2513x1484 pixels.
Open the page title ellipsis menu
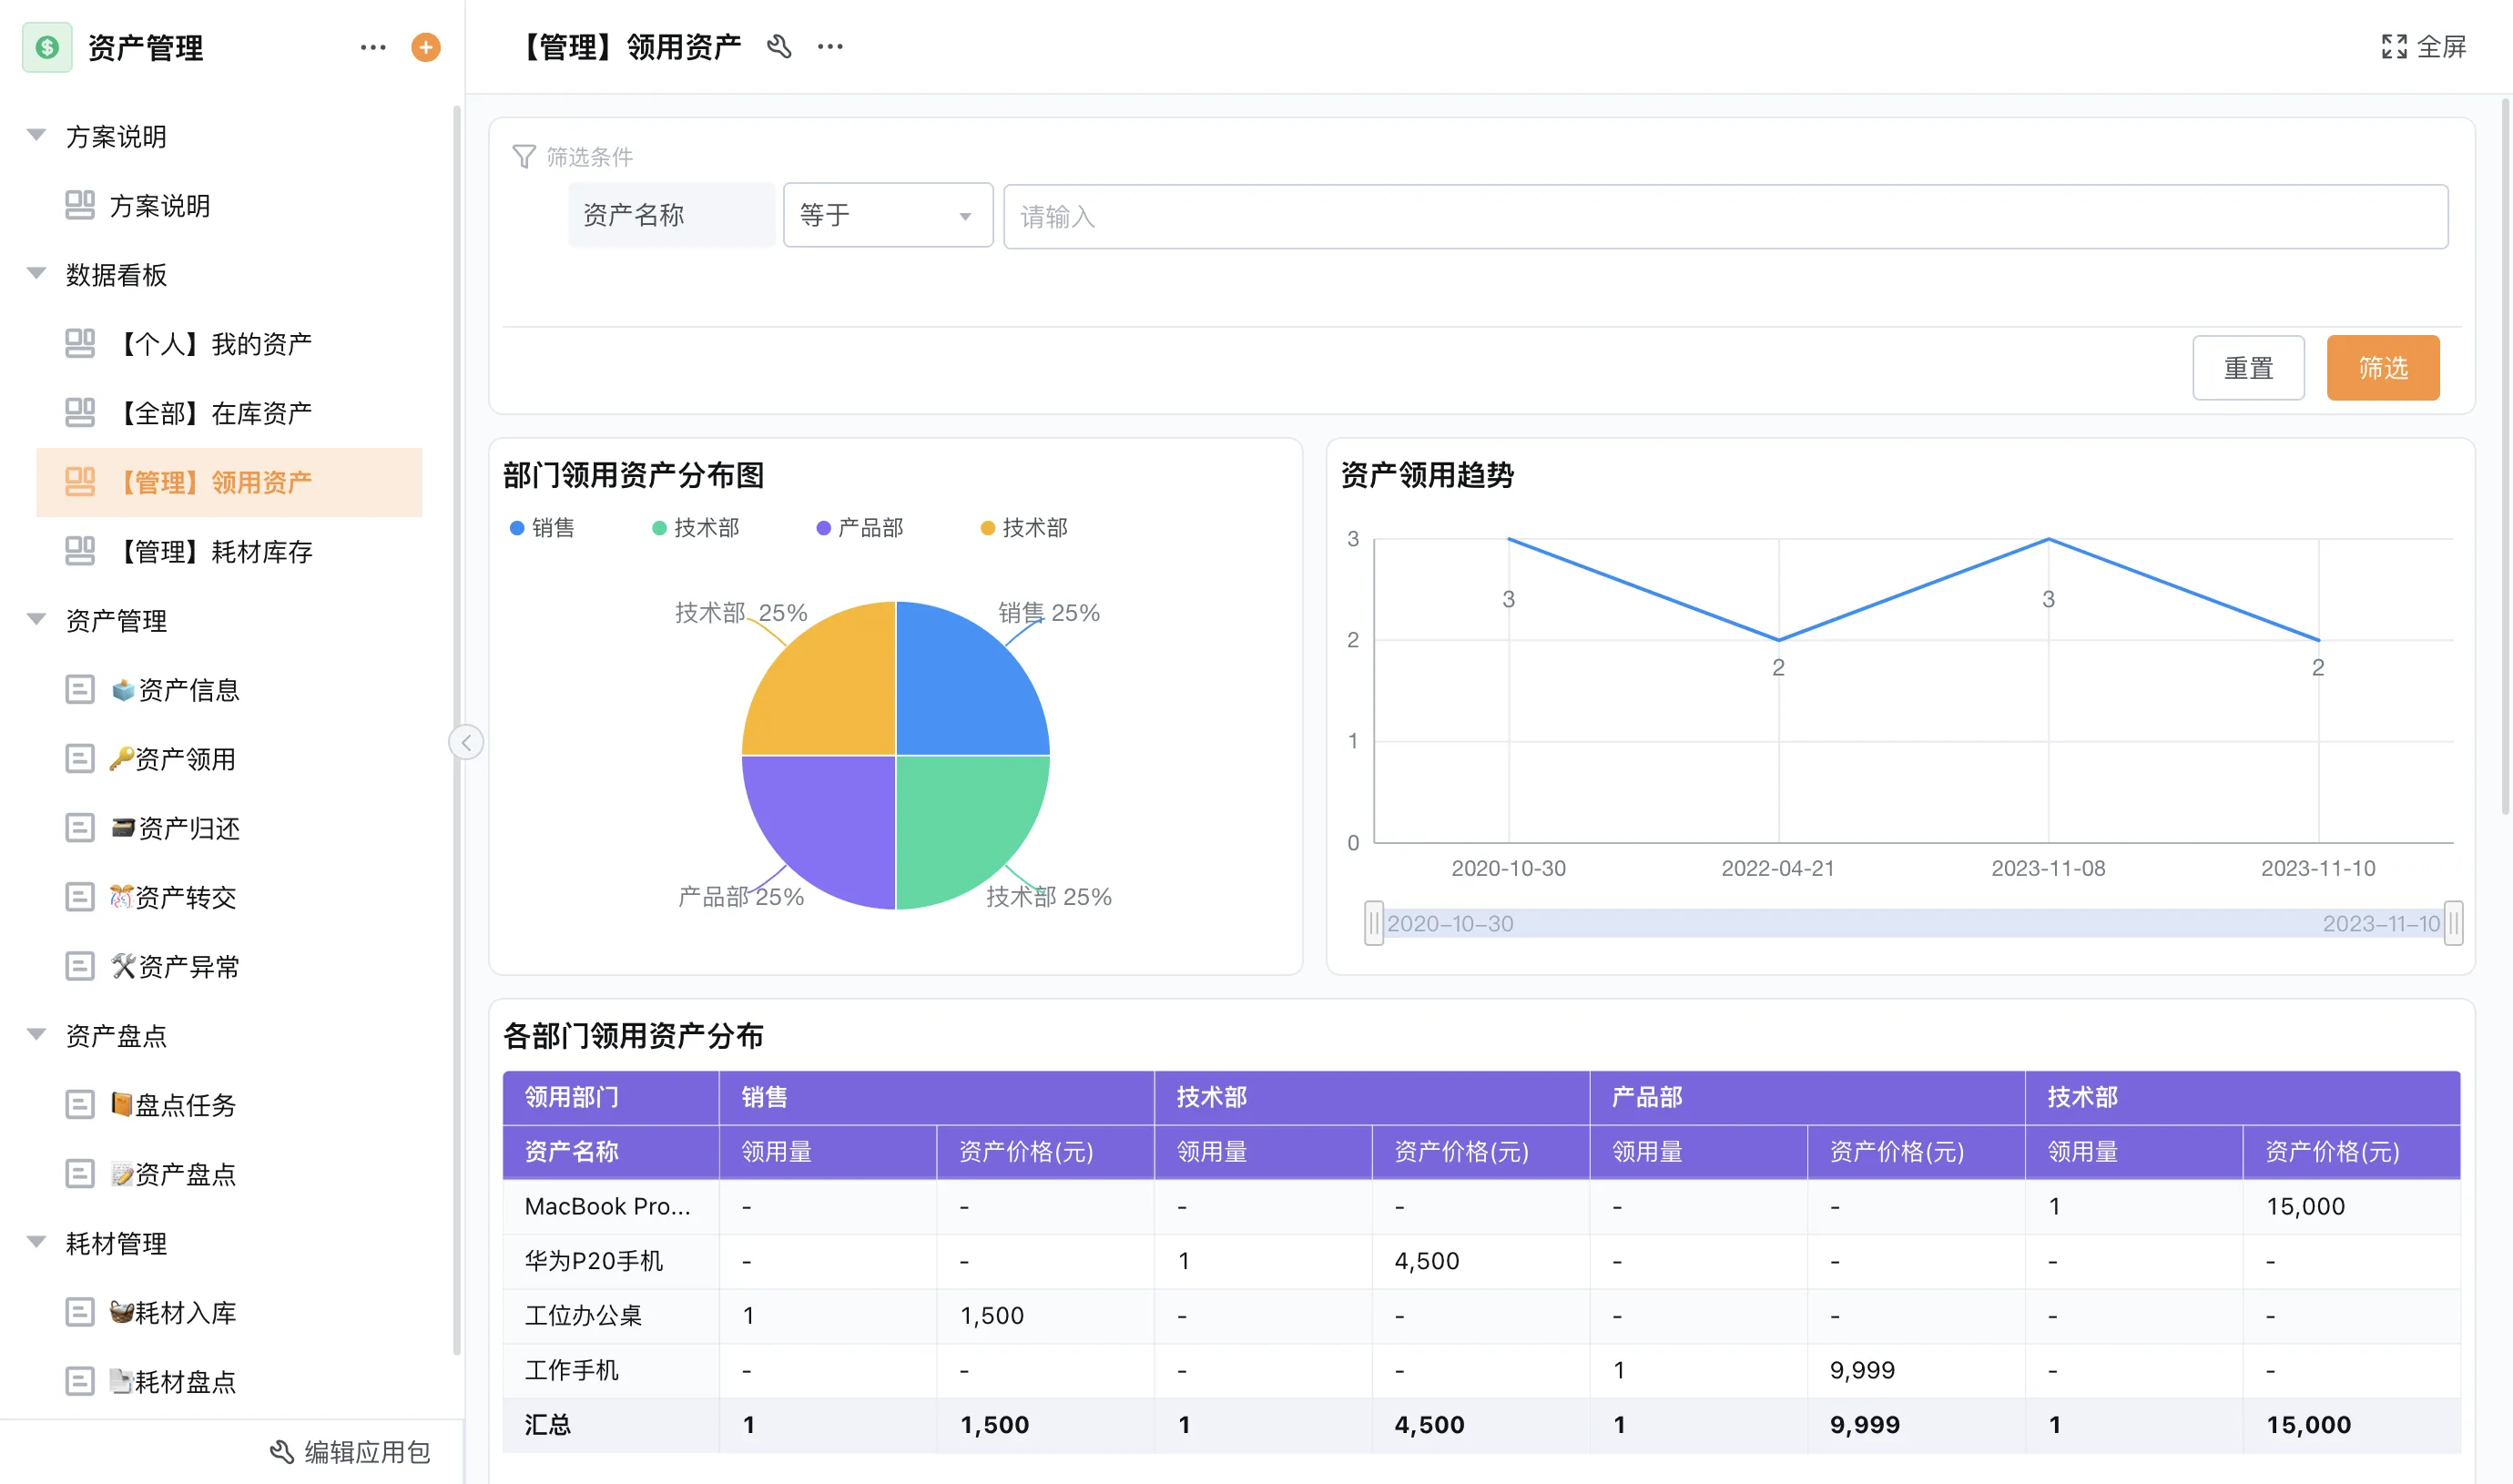tap(830, 46)
